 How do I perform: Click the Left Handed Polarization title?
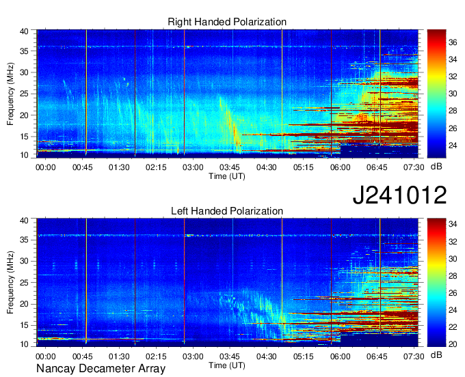tap(227, 211)
